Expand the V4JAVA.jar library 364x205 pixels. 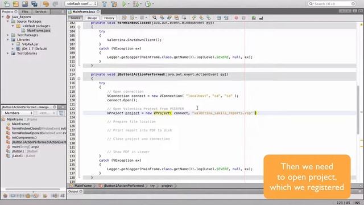point(13,44)
